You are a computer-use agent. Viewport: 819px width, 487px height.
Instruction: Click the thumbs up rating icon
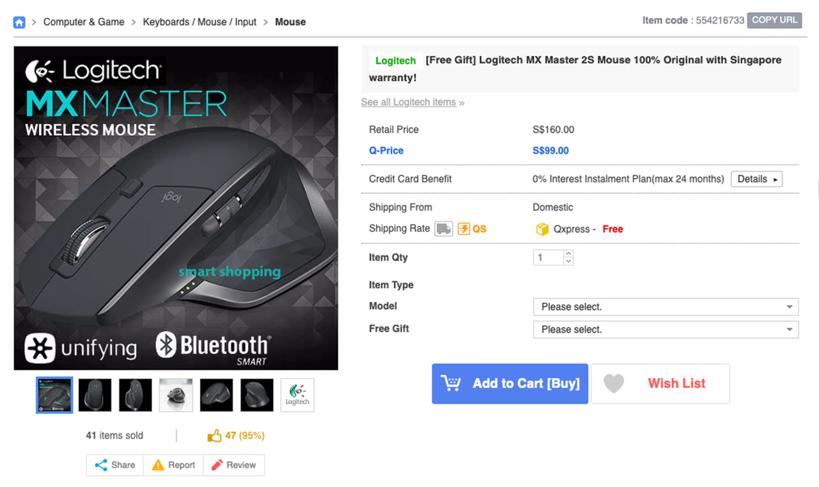point(214,435)
